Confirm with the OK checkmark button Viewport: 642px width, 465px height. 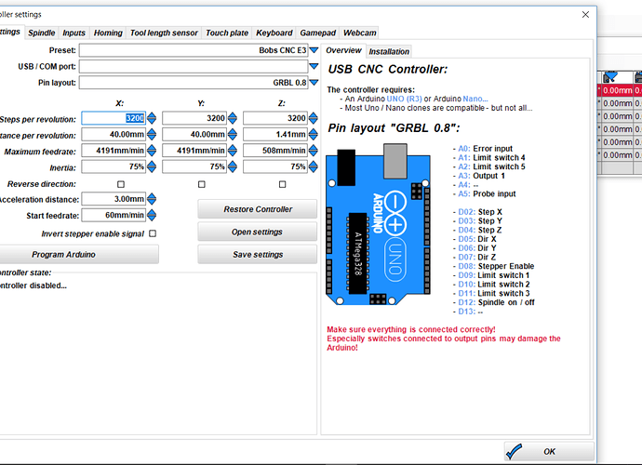point(548,452)
